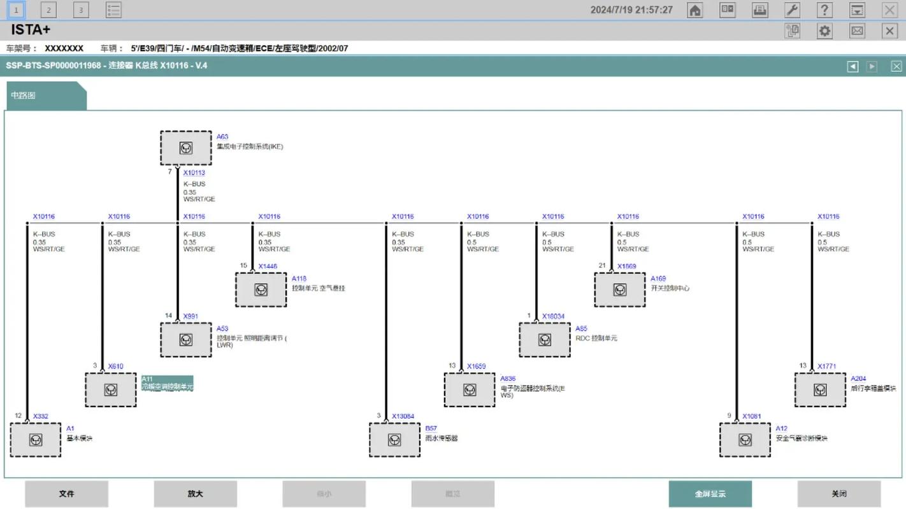
Task: Click the 放大 zoom in button
Action: click(x=196, y=494)
